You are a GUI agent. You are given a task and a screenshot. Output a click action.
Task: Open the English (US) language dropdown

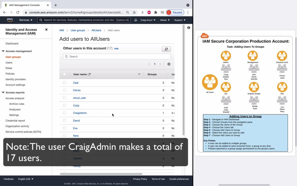(26, 179)
